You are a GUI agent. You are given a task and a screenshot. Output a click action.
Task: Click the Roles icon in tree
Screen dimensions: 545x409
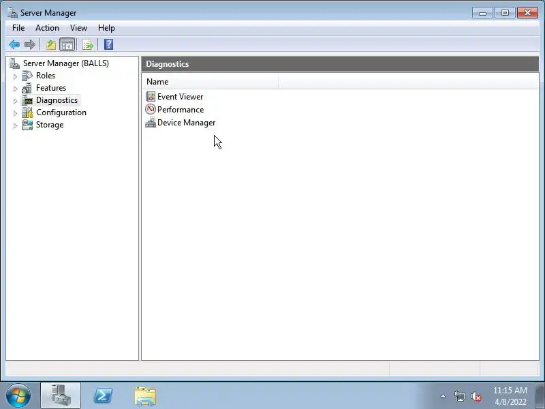pos(27,76)
